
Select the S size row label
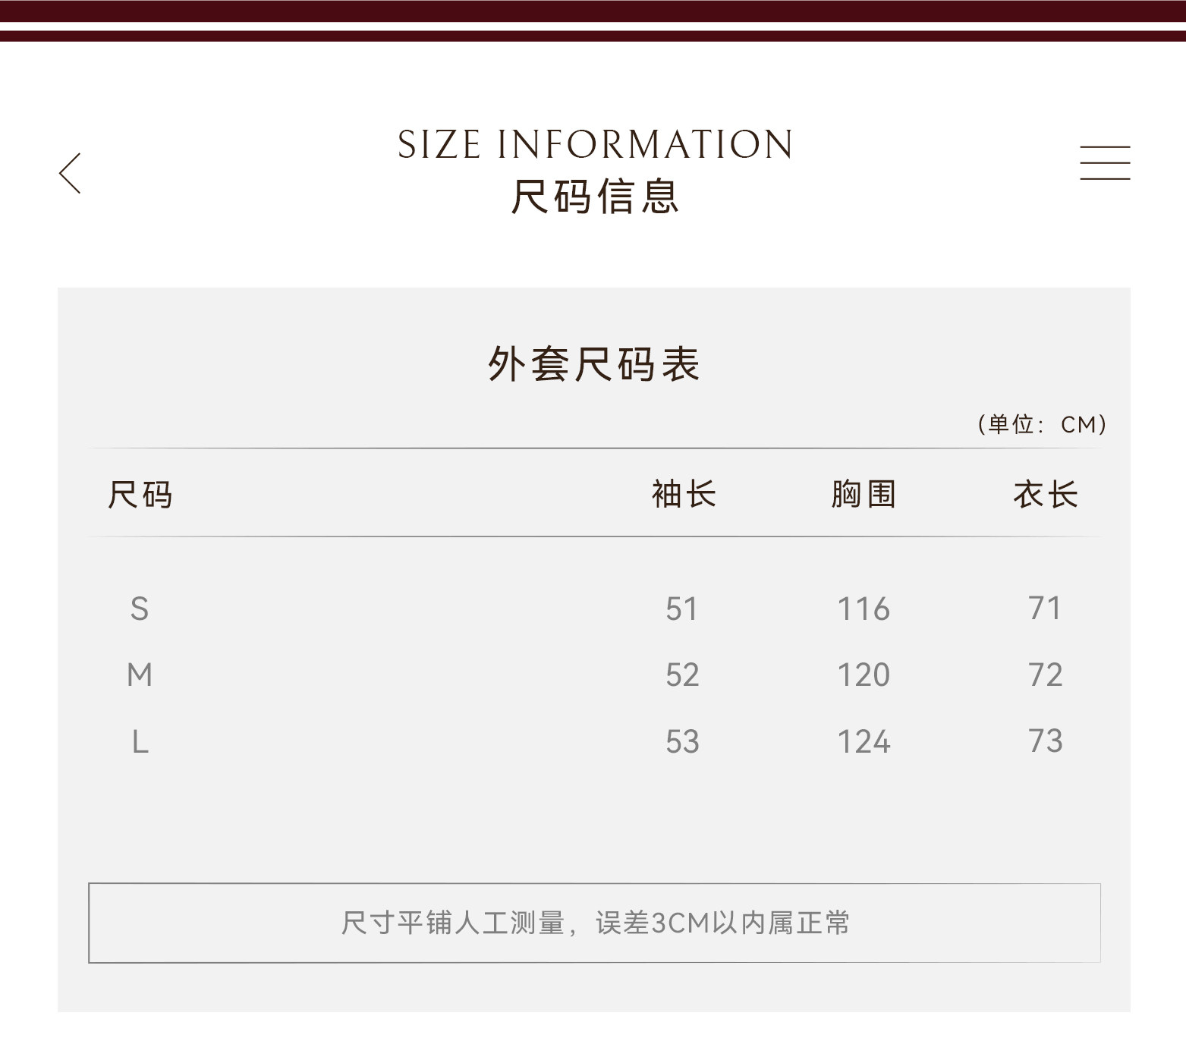pos(140,609)
